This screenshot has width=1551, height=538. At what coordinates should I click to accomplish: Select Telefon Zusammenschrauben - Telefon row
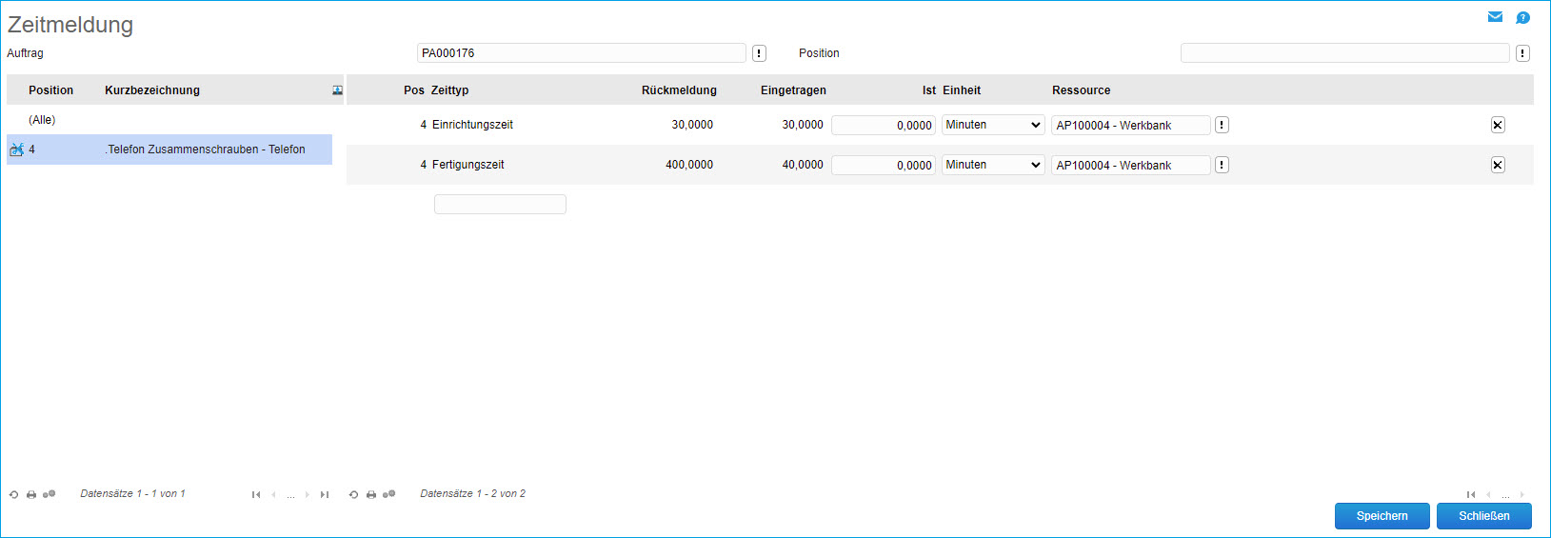point(169,149)
